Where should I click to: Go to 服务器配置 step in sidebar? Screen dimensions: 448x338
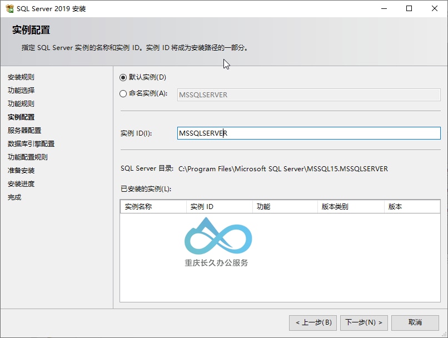tap(24, 130)
